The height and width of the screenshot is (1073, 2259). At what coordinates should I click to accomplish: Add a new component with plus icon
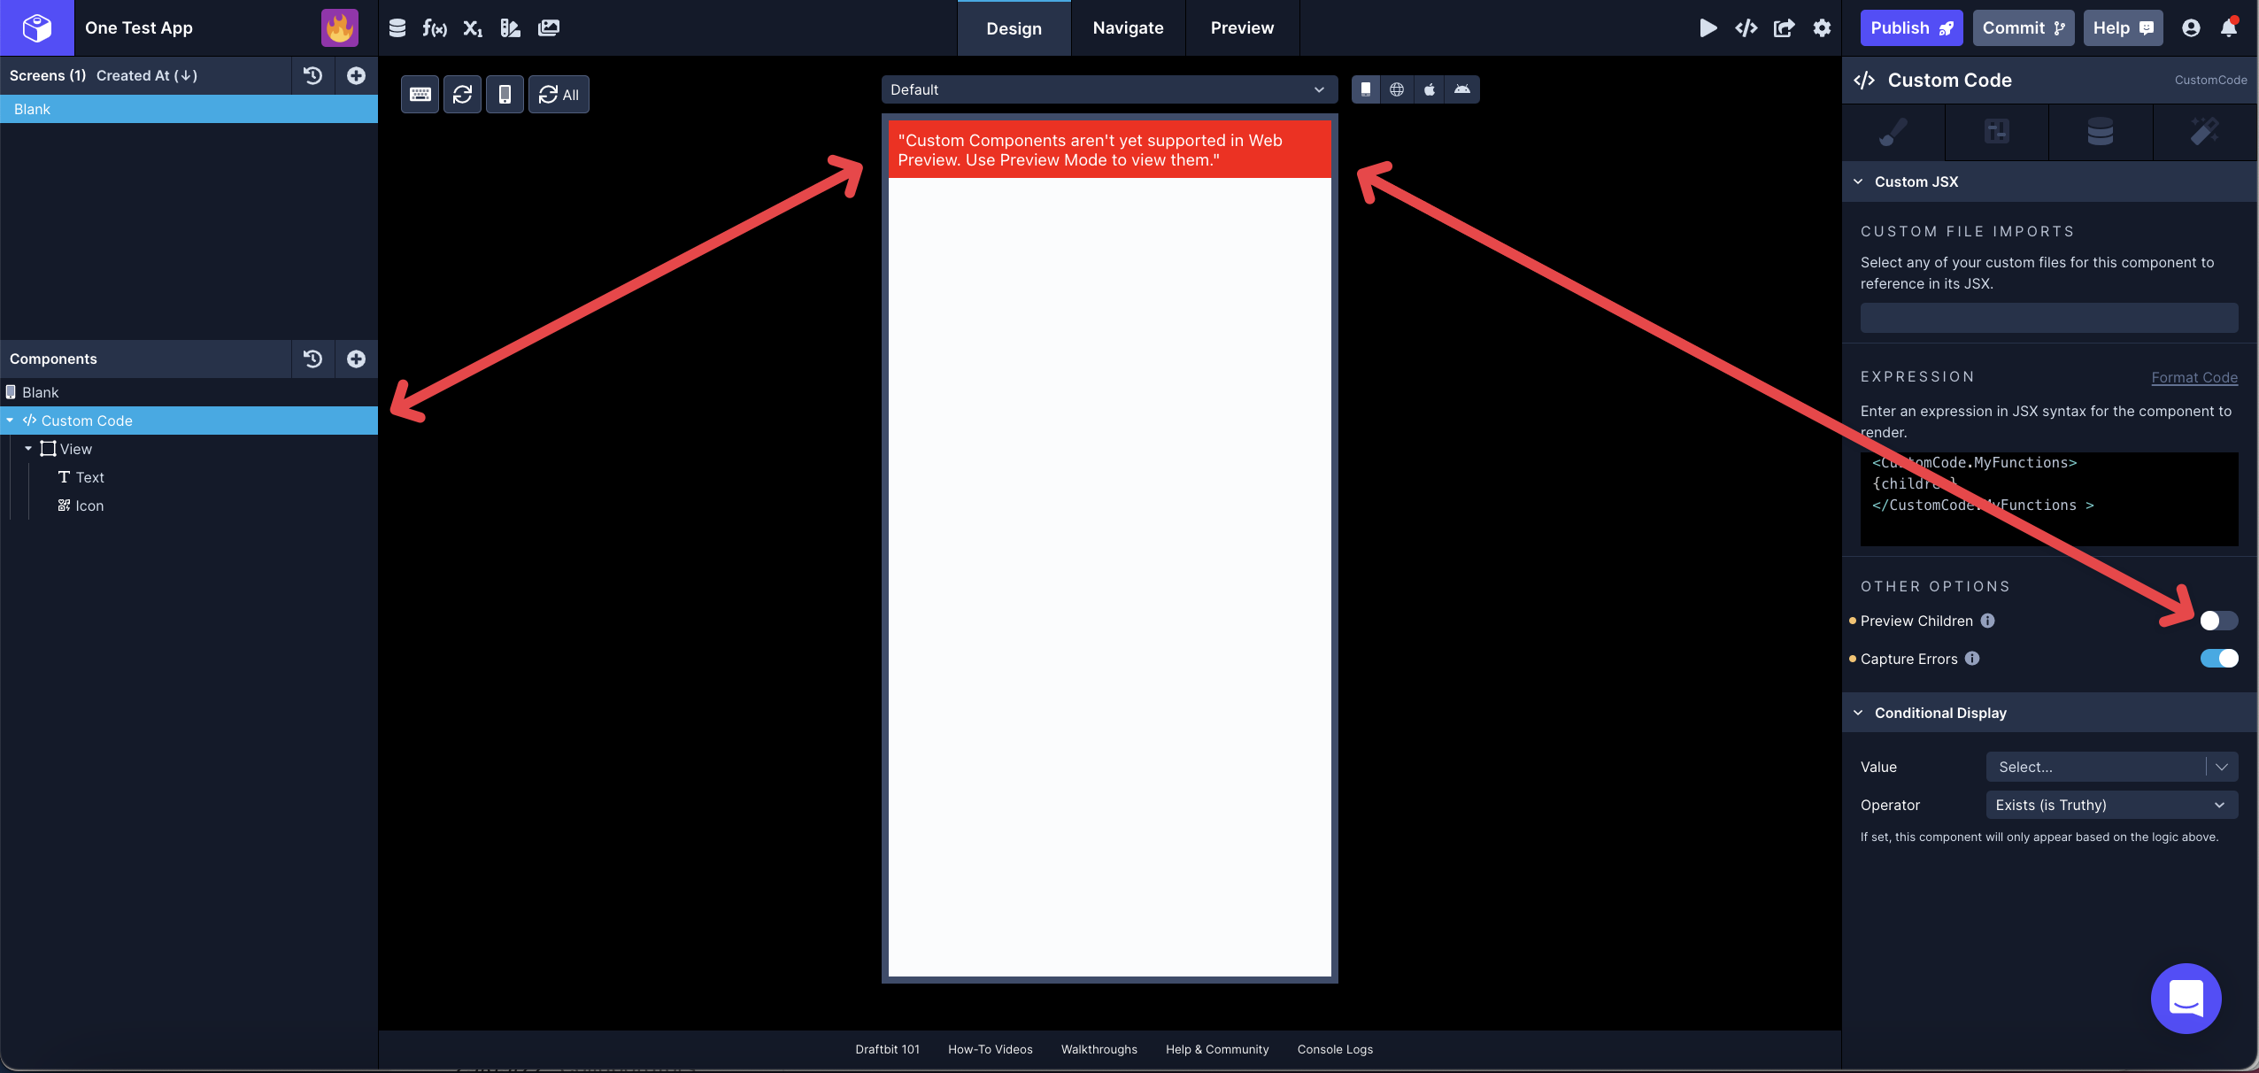point(356,359)
